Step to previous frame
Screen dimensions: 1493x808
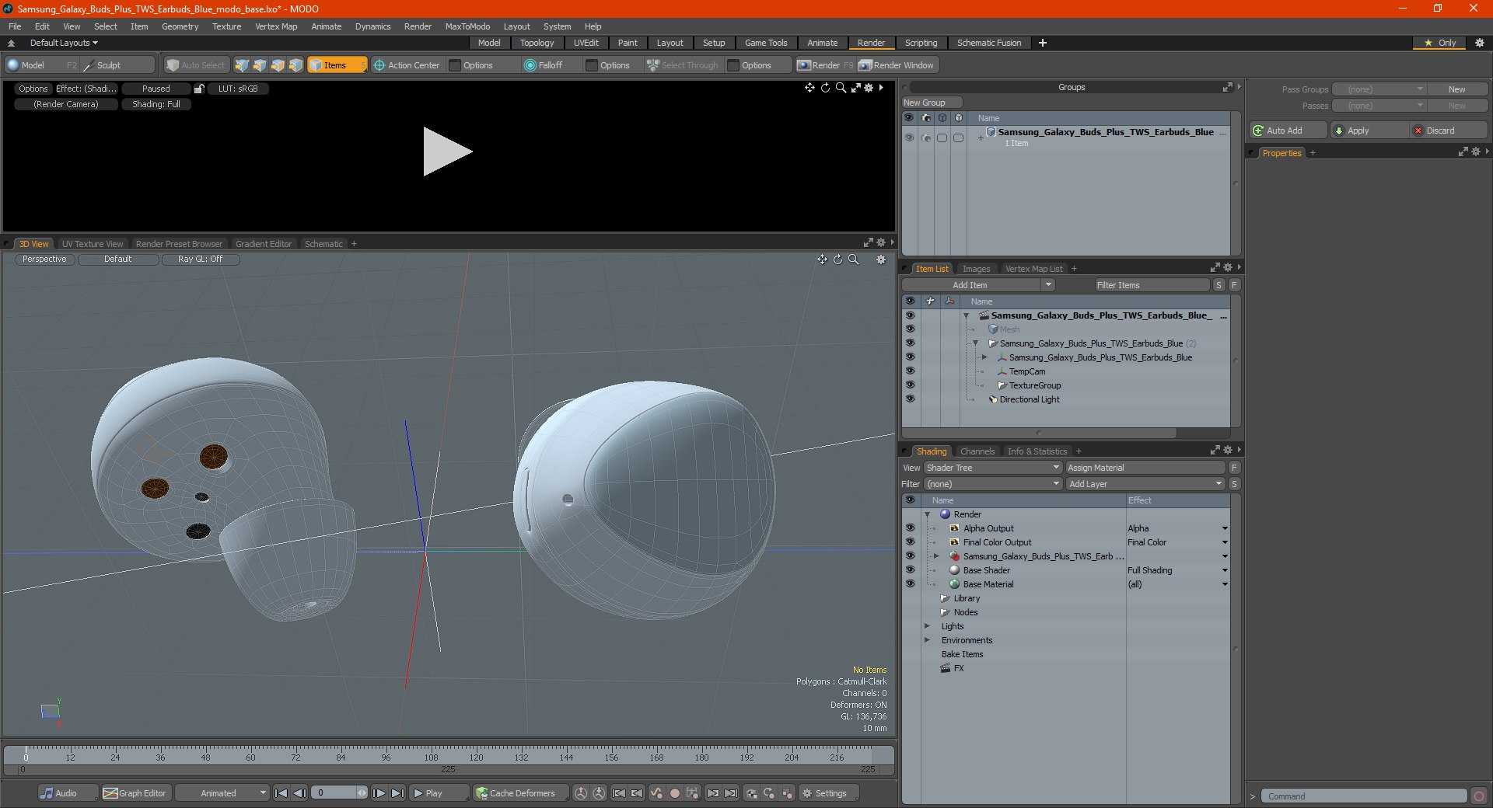pyautogui.click(x=299, y=793)
